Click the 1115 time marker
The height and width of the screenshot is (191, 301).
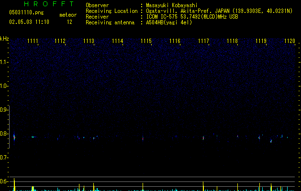(x=146, y=41)
